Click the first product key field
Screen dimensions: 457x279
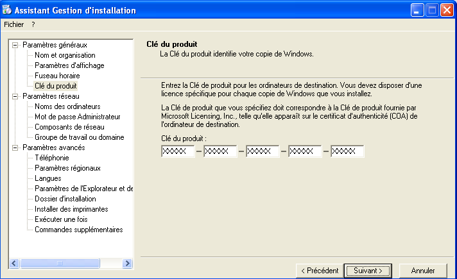178,151
